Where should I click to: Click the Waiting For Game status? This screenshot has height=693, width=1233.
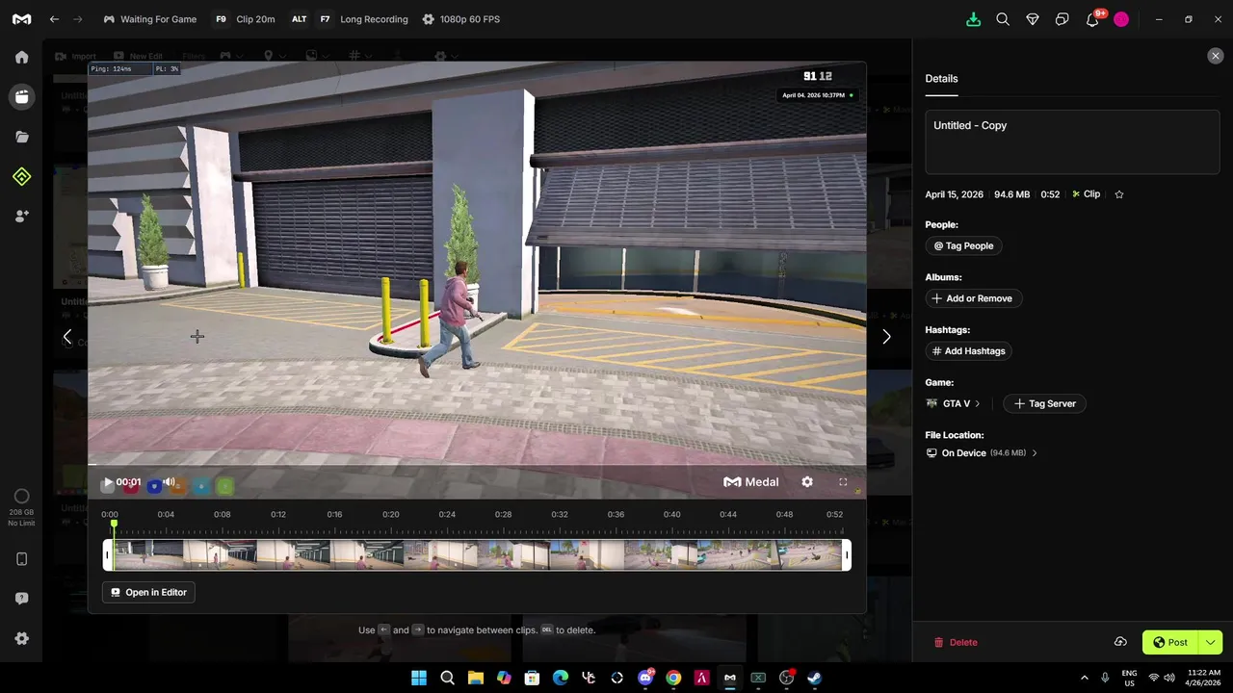[x=150, y=19]
